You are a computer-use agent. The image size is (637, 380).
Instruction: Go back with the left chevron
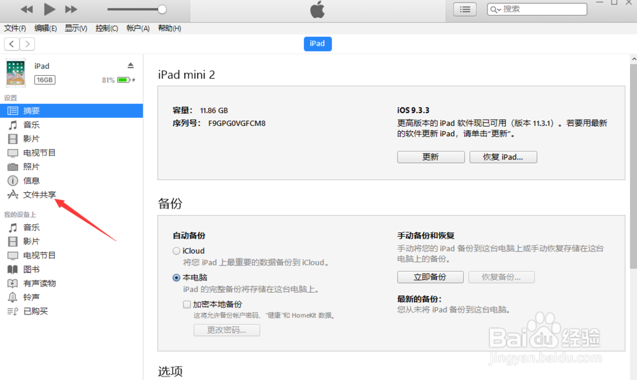pyautogui.click(x=11, y=44)
